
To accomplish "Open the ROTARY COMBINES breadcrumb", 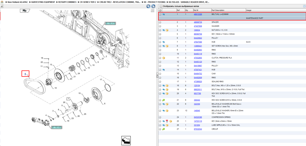I will (67, 2).
